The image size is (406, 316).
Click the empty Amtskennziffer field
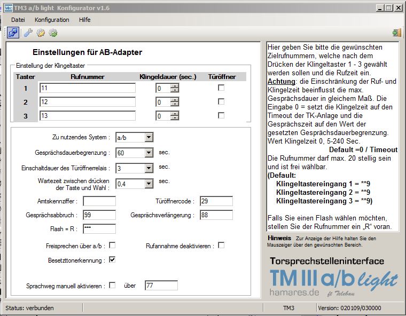pos(99,201)
